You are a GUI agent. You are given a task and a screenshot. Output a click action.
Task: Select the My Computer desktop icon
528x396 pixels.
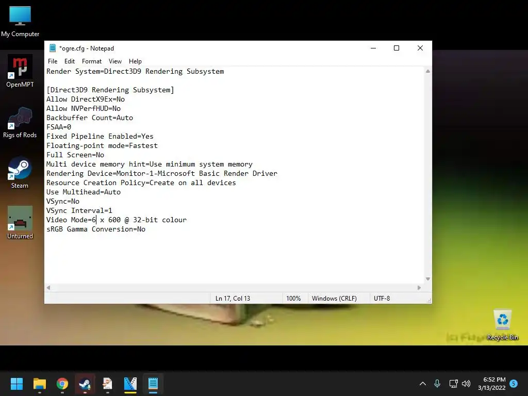coord(20,21)
